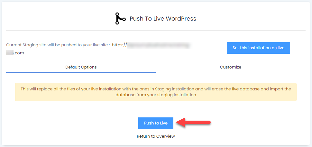This screenshot has height=147, width=312.
Task: Click the .com ending of the site URL
Action: point(19,53)
